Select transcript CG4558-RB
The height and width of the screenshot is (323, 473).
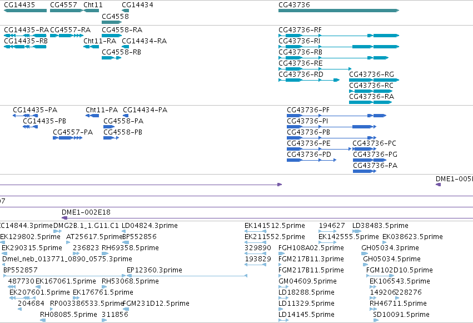[112, 58]
